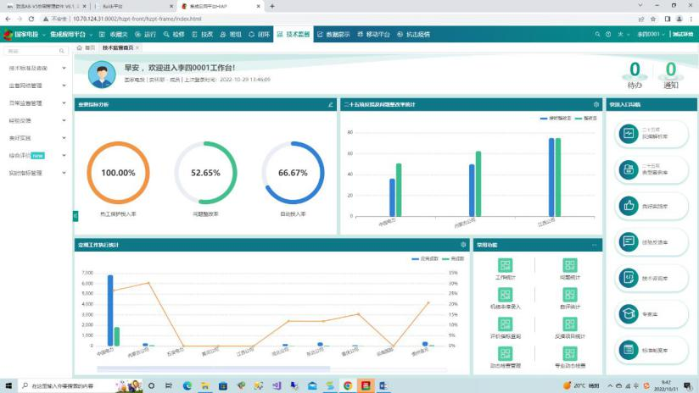Click the 技术咨询库 quick entry icon

click(629, 277)
